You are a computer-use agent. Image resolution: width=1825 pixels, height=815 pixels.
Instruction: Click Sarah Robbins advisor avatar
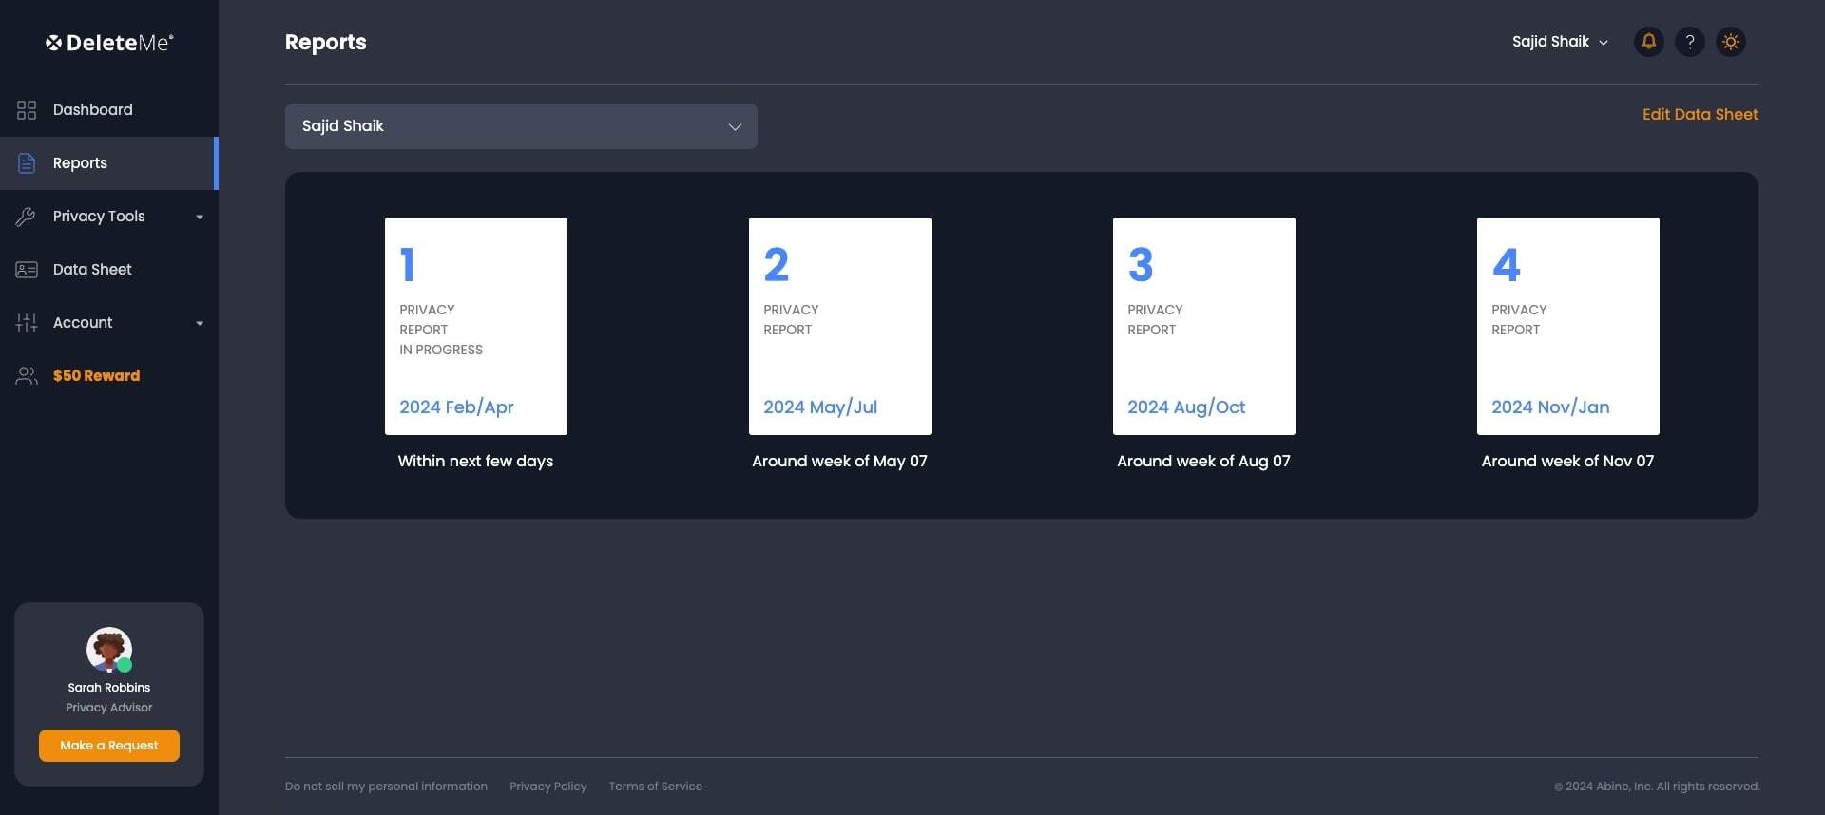108,650
